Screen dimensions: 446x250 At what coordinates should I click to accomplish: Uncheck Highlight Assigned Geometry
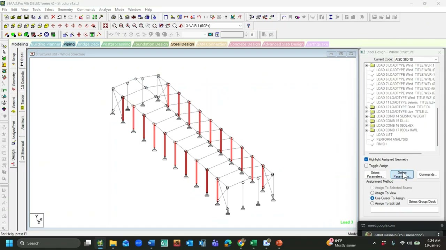pyautogui.click(x=366, y=159)
